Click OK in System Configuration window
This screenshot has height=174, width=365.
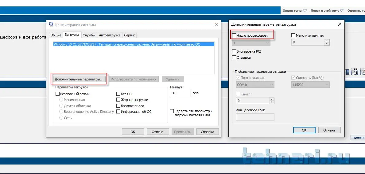pyautogui.click(x=133, y=132)
